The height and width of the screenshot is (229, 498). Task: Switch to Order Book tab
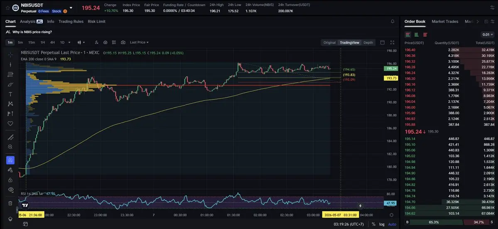415,21
